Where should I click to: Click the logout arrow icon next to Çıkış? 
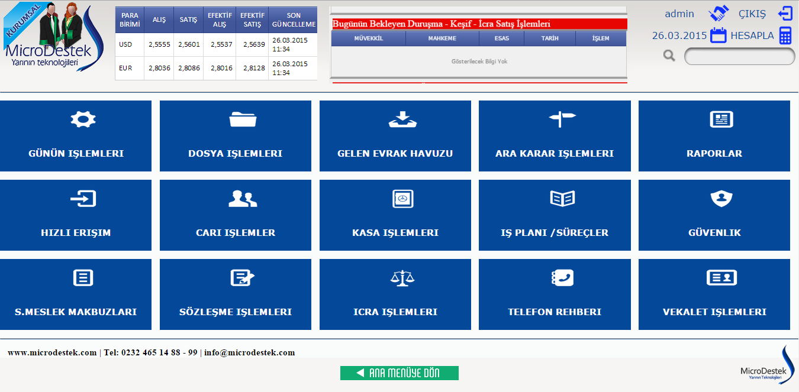click(785, 14)
